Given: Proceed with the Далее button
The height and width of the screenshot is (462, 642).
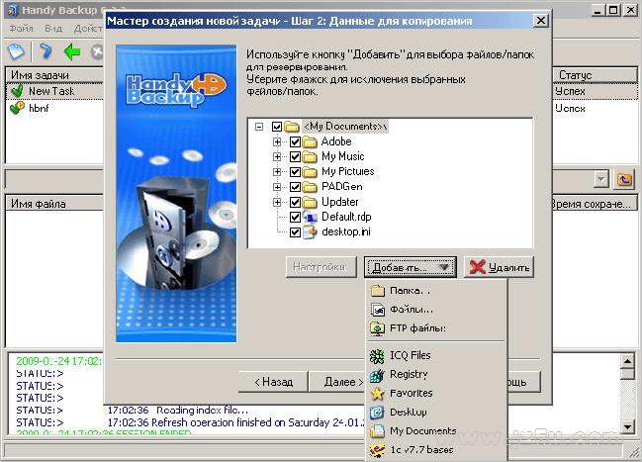Looking at the screenshot, I should coord(337,382).
